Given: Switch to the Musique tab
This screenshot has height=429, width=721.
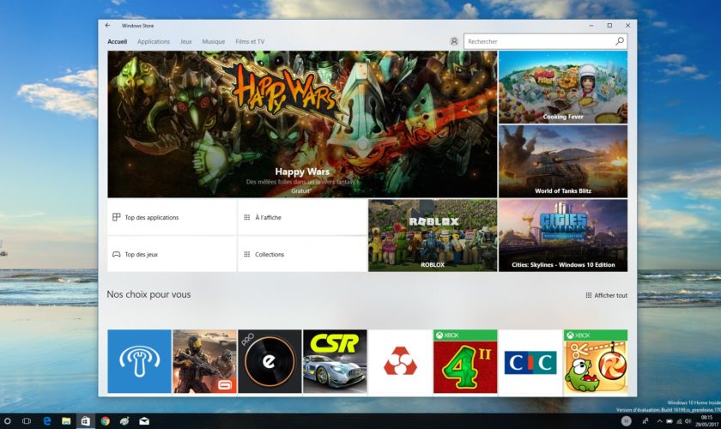Looking at the screenshot, I should pyautogui.click(x=214, y=41).
